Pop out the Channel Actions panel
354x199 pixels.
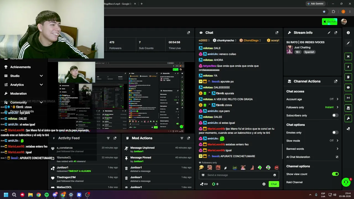coord(336,81)
